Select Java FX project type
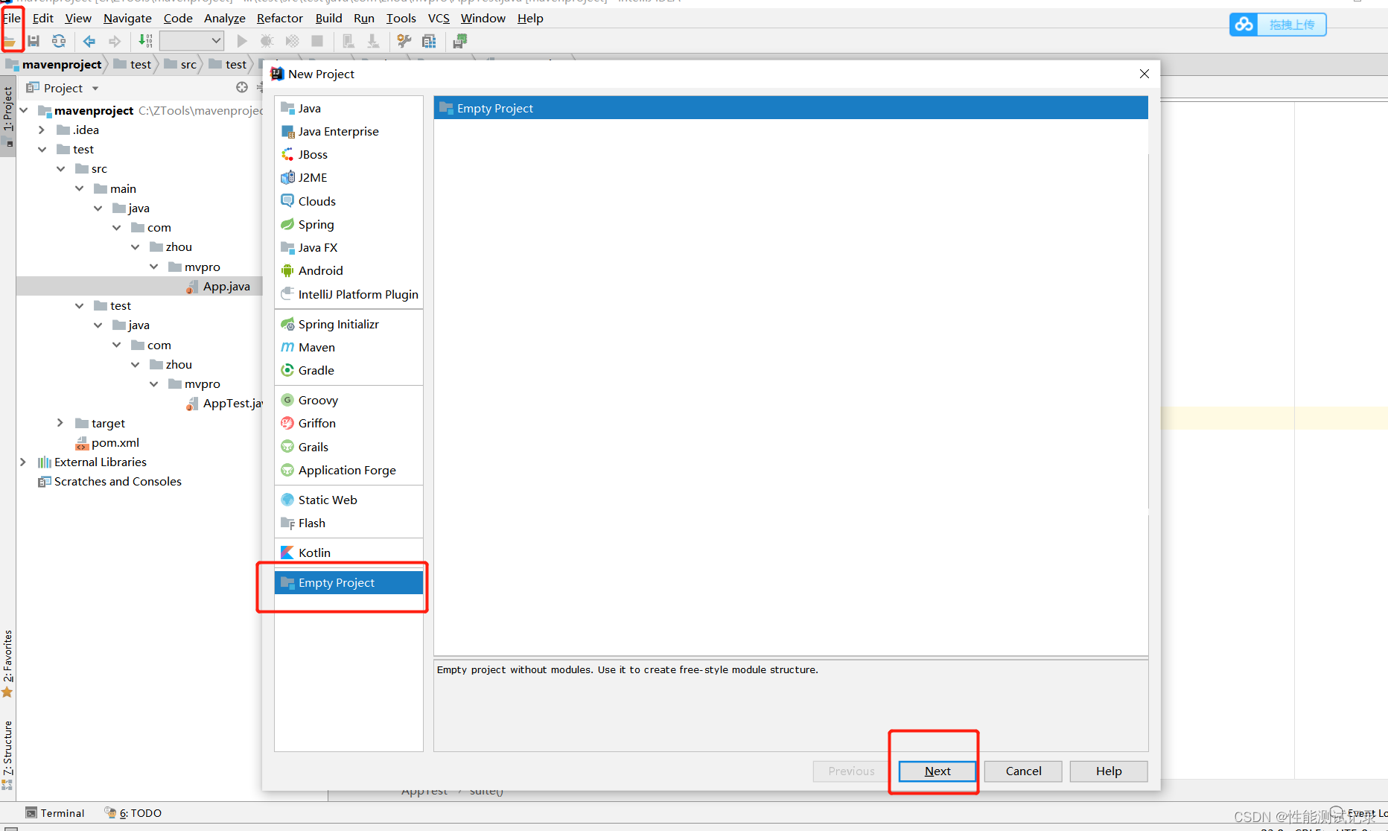Viewport: 1388px width, 831px height. click(x=348, y=248)
